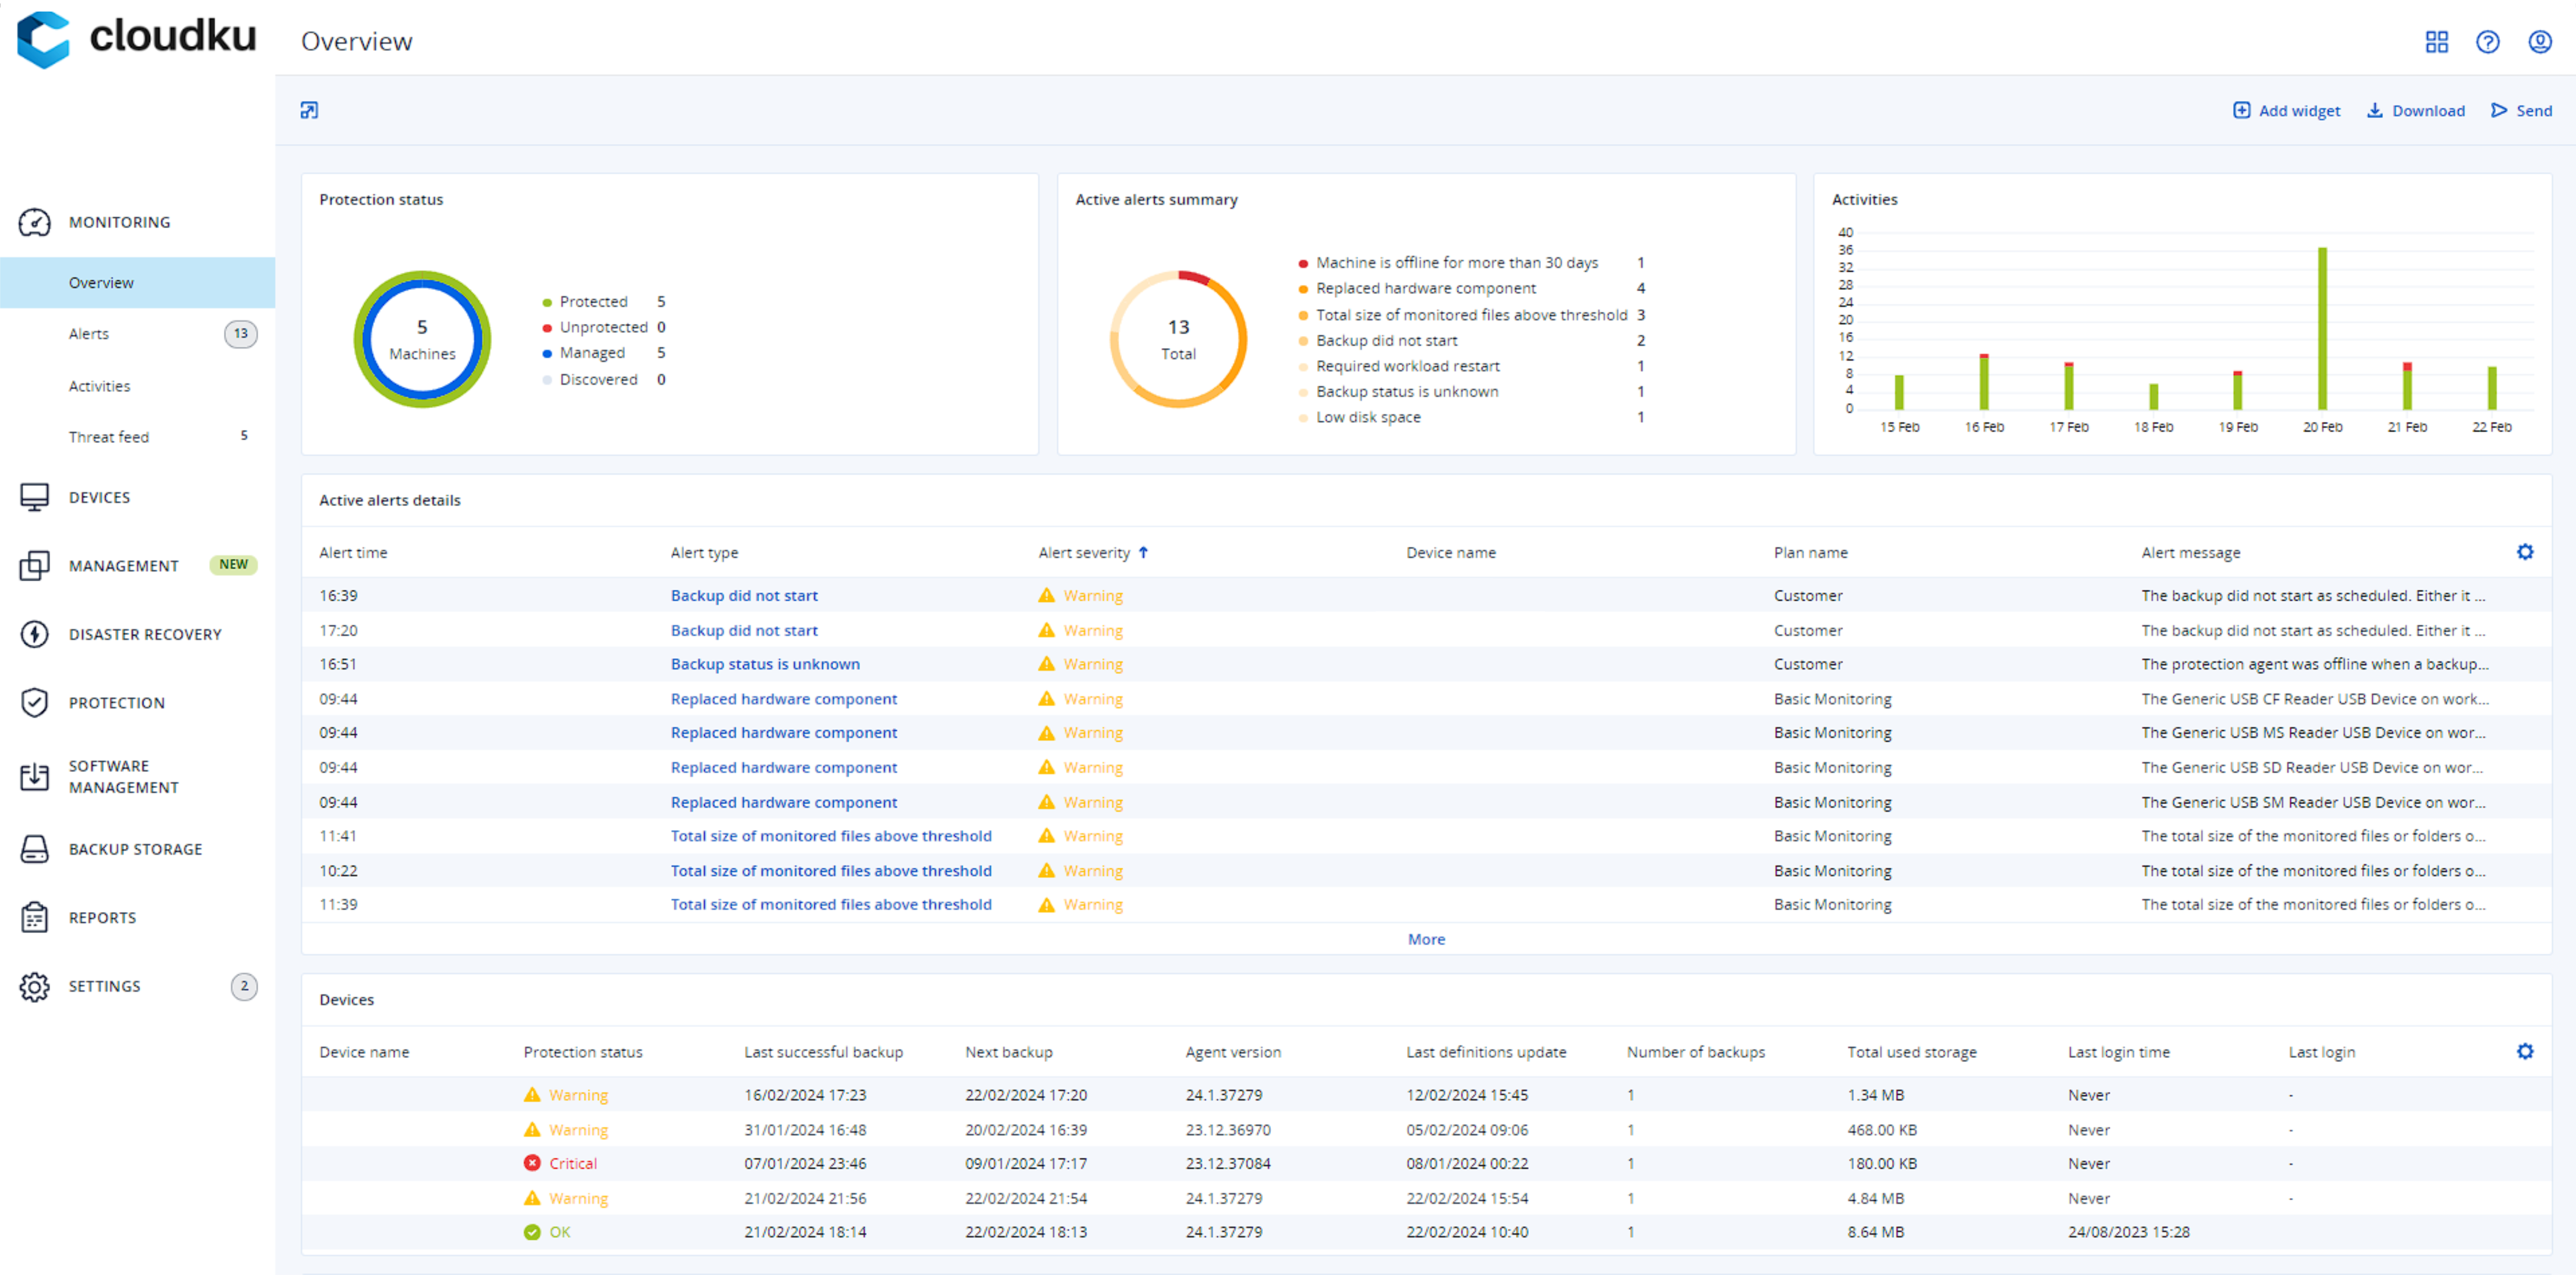The image size is (2576, 1275).
Task: Sort by Last successful backup column
Action: 823,1052
